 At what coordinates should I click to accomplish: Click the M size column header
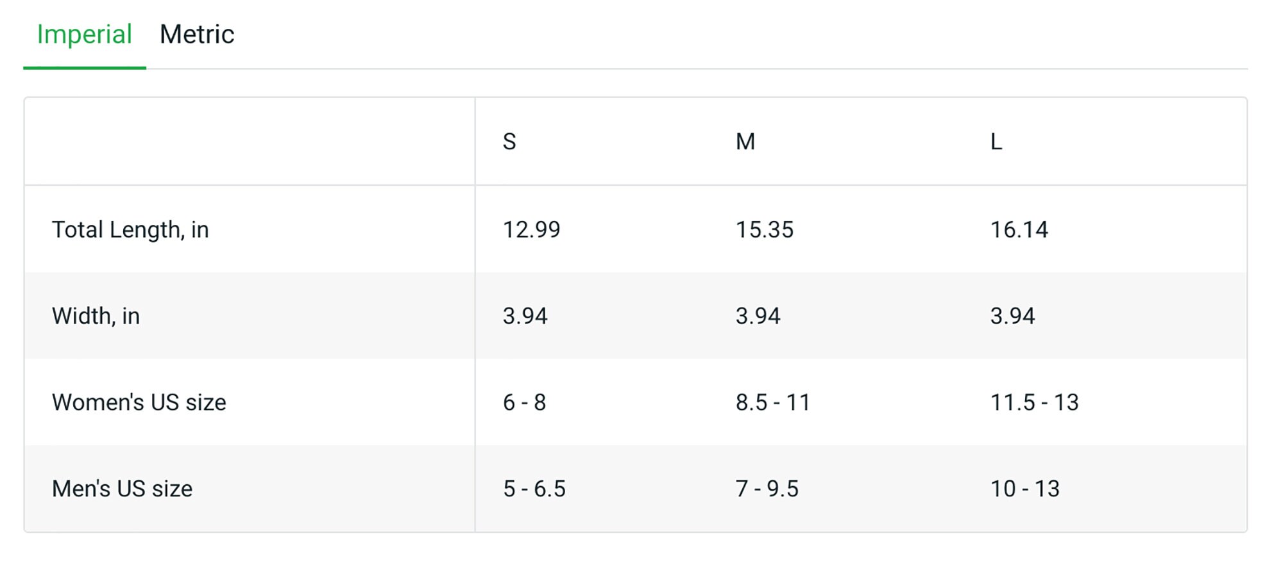pos(745,142)
